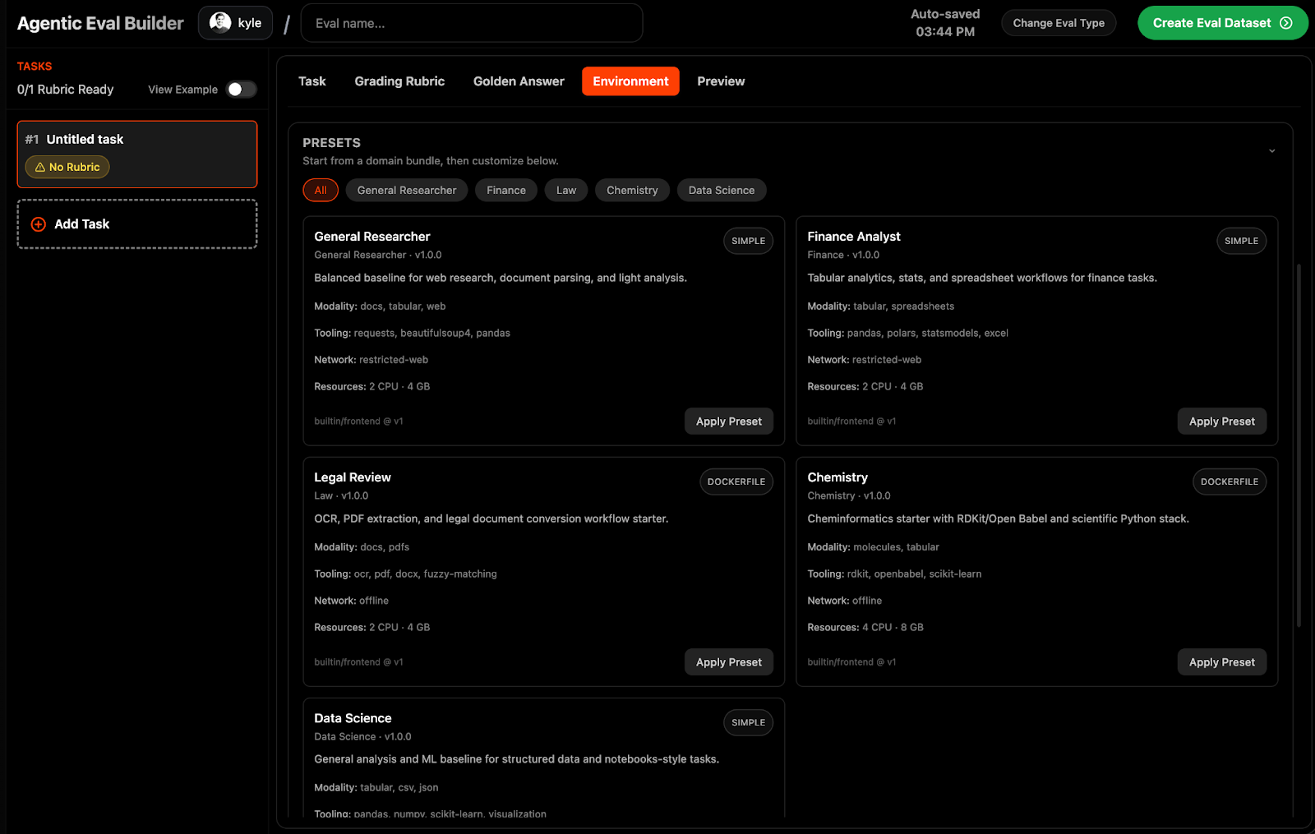
Task: Click the Add Task button
Action: (137, 224)
